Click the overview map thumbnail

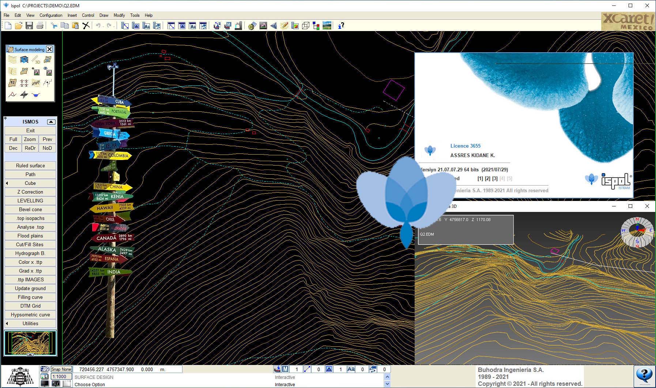pyautogui.click(x=30, y=343)
